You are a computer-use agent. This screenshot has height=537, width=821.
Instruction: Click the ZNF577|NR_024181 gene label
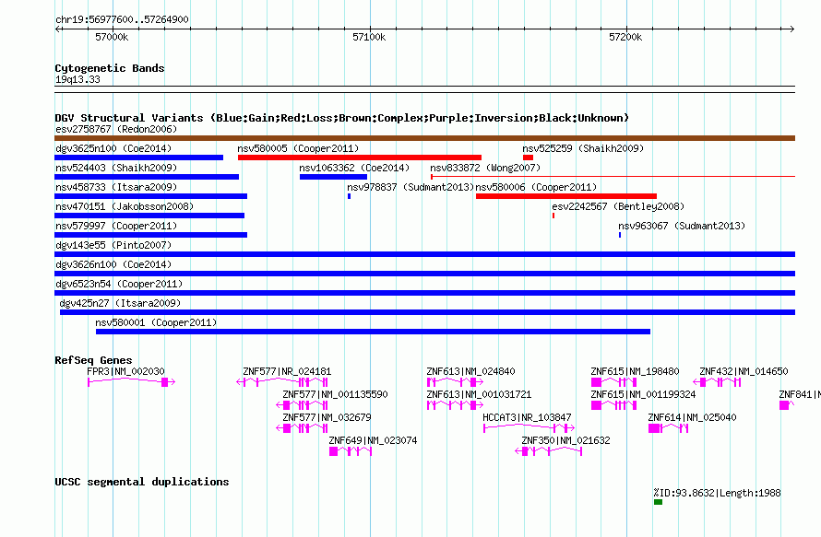coord(287,371)
